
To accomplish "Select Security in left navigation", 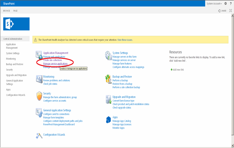I will [9, 70].
